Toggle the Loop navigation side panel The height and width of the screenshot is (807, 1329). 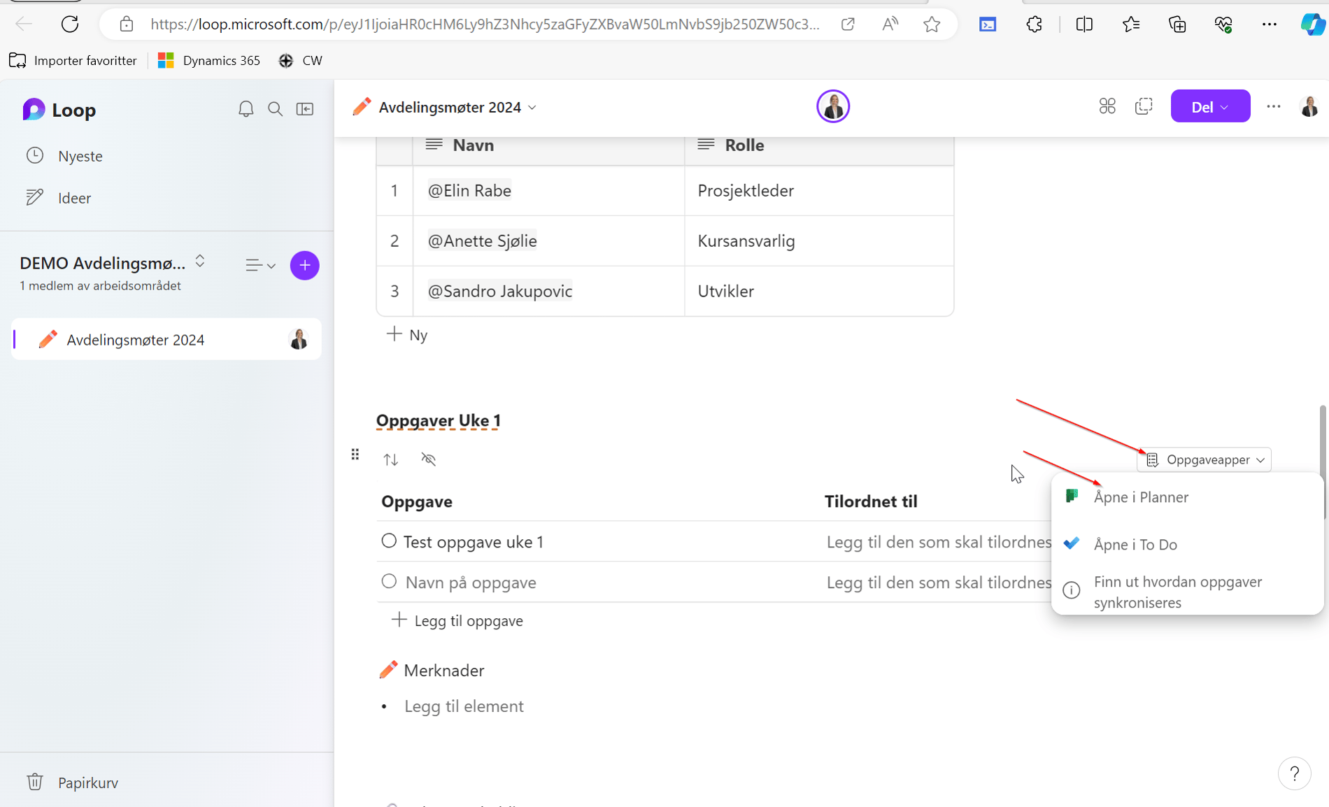click(x=304, y=109)
